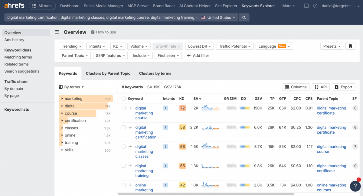Click the Columns button
363x196 pixels.
click(296, 87)
